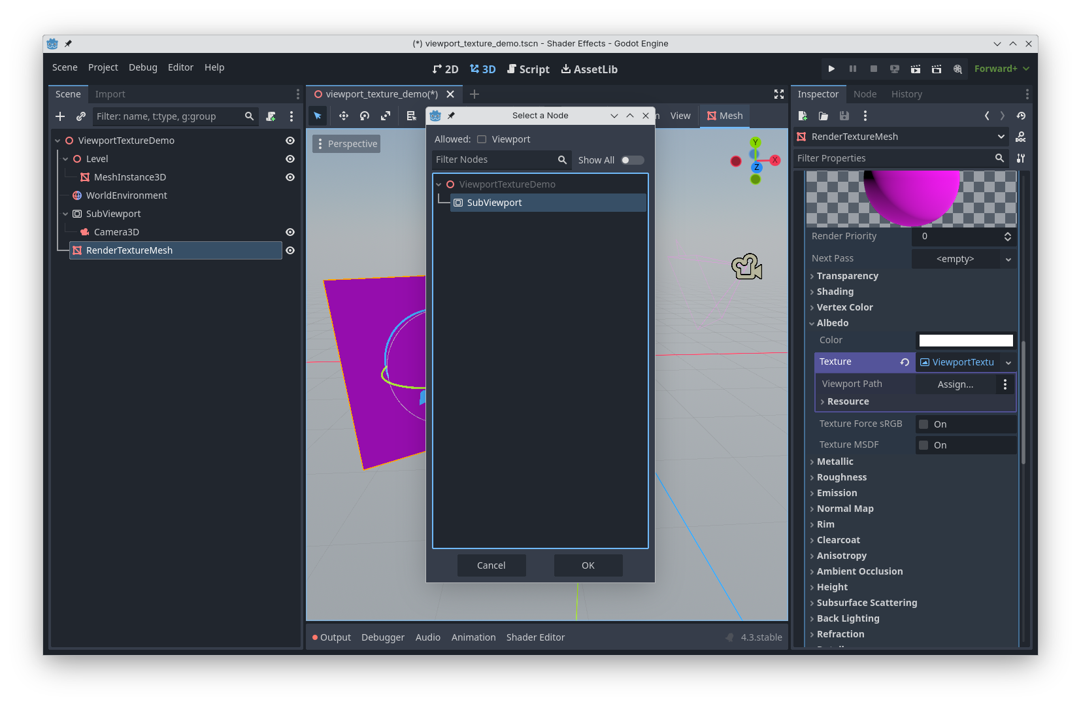Open node documentation icon beside RenderTextureMesh
The height and width of the screenshot is (706, 1081).
pyautogui.click(x=1021, y=137)
